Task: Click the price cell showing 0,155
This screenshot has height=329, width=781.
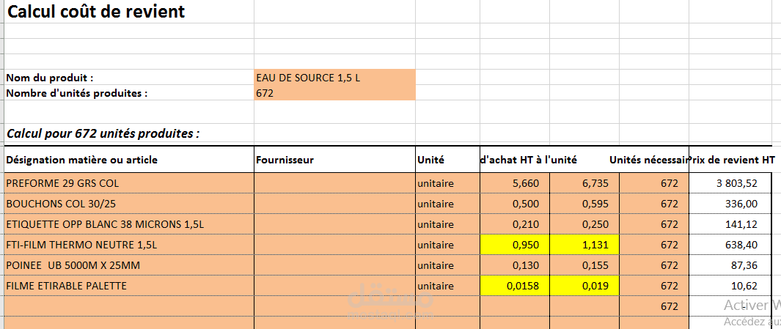Action: point(584,265)
